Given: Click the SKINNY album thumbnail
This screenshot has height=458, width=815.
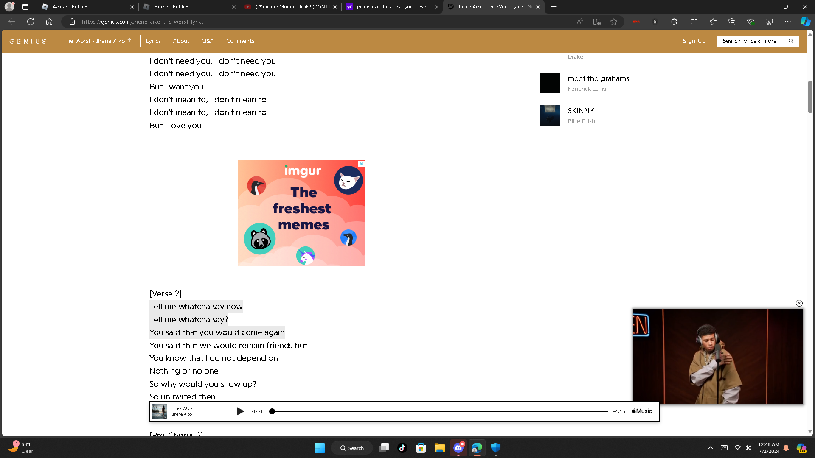Looking at the screenshot, I should [550, 115].
